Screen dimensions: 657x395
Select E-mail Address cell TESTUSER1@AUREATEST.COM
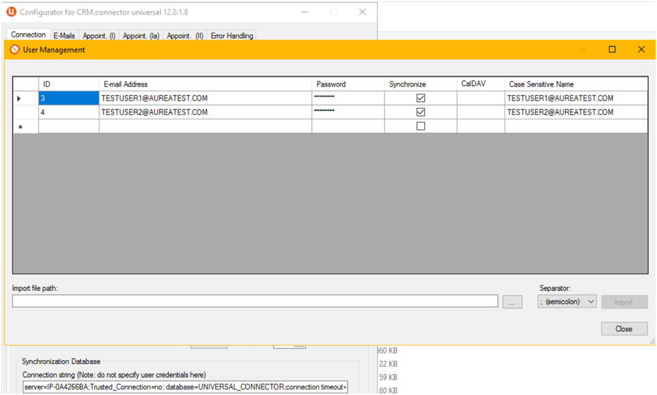click(205, 99)
